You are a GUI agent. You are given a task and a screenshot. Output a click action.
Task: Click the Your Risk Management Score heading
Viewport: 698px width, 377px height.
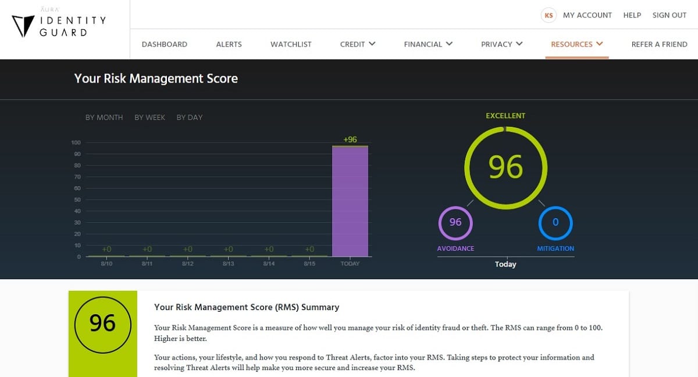pos(156,79)
